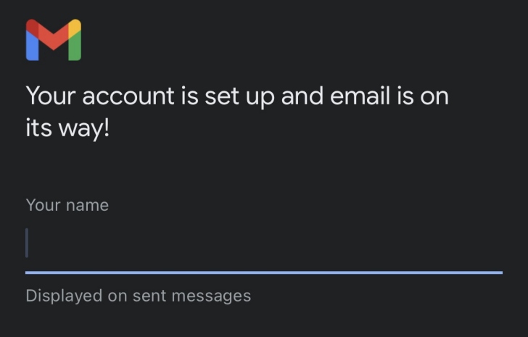Viewport: 528px width, 337px height.
Task: Click "Displayed on sent messages" helper text
Action: click(138, 296)
